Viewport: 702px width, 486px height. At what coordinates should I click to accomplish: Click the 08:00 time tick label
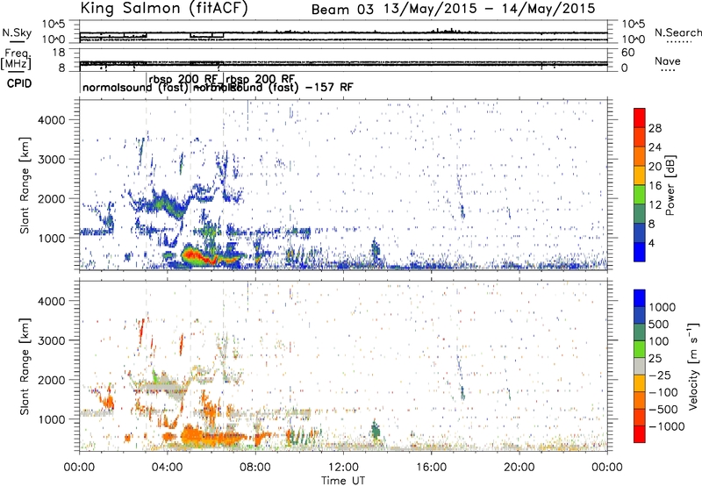[255, 468]
